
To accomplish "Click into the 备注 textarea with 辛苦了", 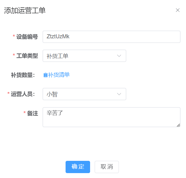I will (111, 117).
